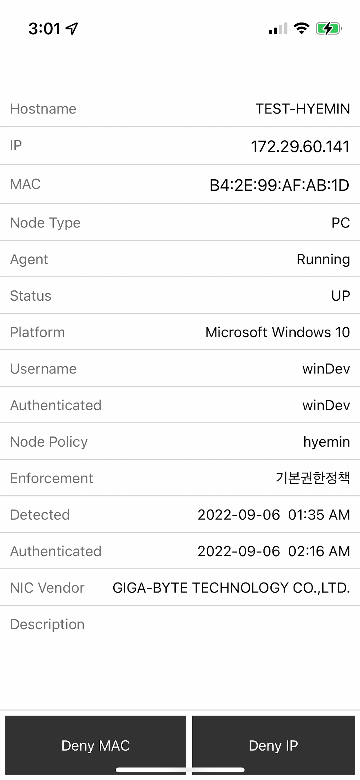Select the MAC address B4:2E:99:AF:AB:1D
The height and width of the screenshot is (780, 360).
[x=280, y=185]
